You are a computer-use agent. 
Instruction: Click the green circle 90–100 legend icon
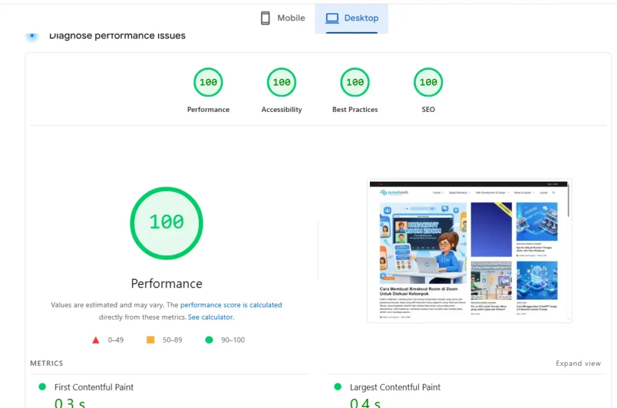(209, 339)
